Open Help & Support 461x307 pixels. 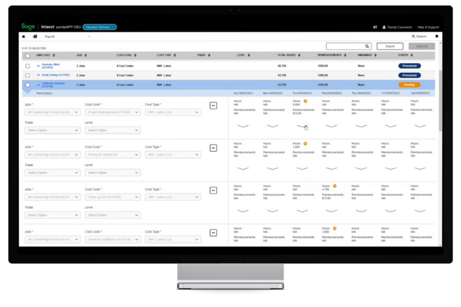(x=428, y=27)
